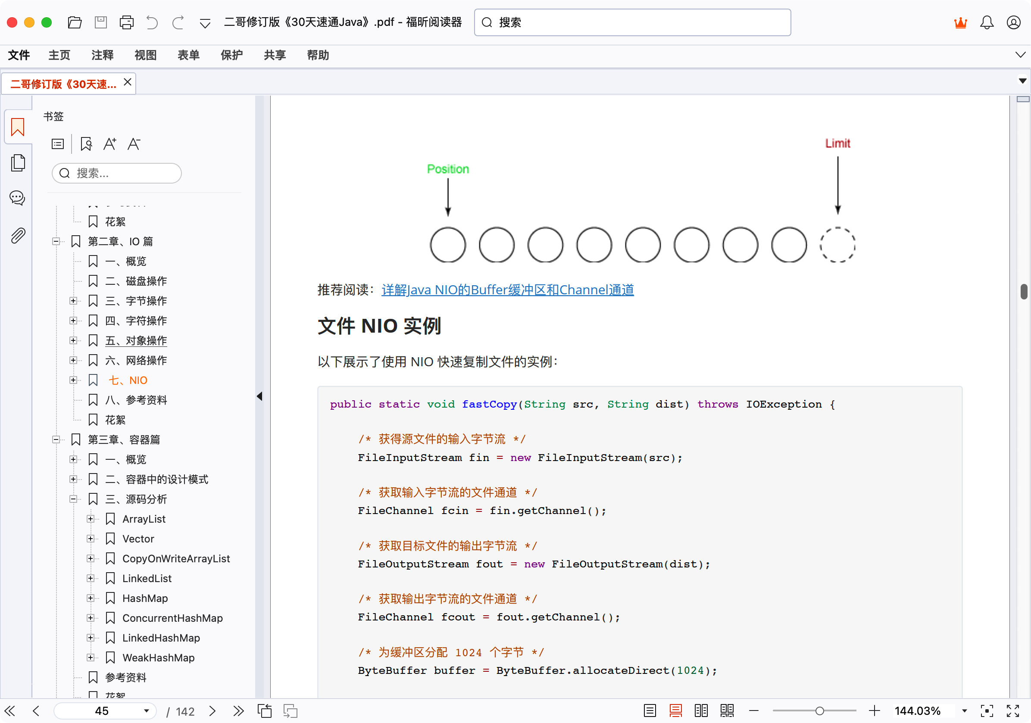Click the zoom slider handle
The image size is (1031, 723).
click(x=819, y=711)
